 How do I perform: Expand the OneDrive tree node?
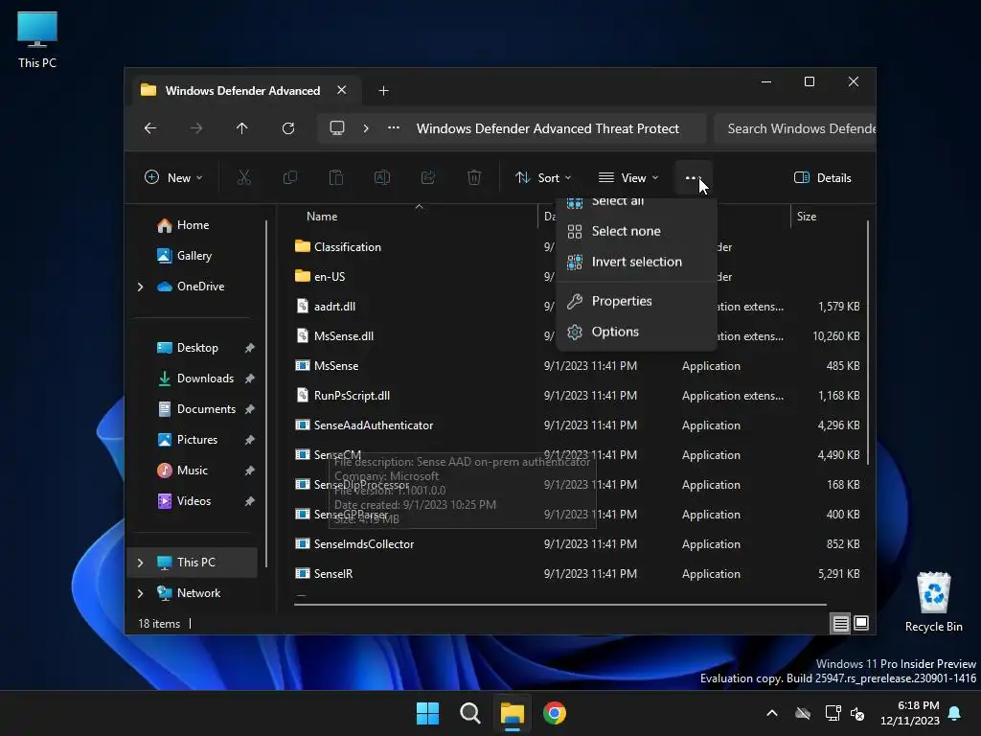click(141, 287)
